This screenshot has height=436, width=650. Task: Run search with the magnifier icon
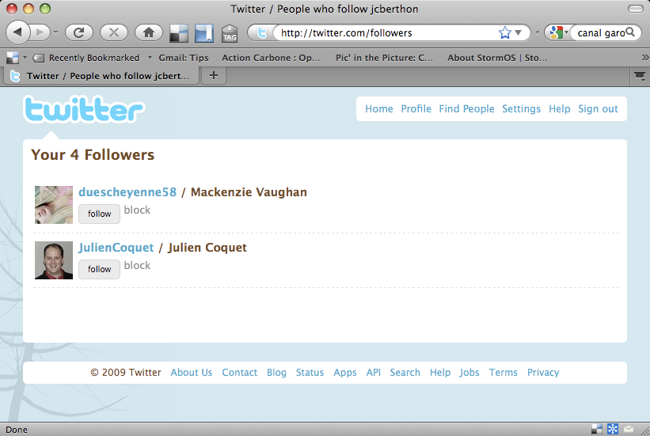click(x=630, y=32)
